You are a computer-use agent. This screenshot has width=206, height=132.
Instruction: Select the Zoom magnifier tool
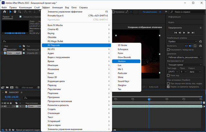pyautogui.click(x=20, y=12)
